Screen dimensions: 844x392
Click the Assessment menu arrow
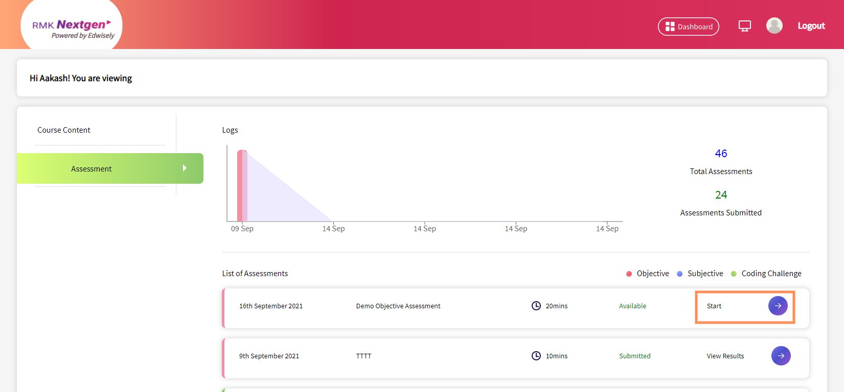click(x=185, y=168)
